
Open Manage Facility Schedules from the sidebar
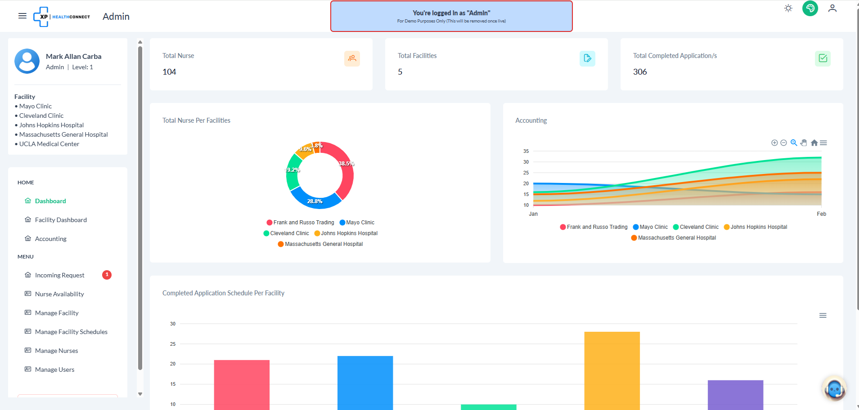click(x=71, y=331)
